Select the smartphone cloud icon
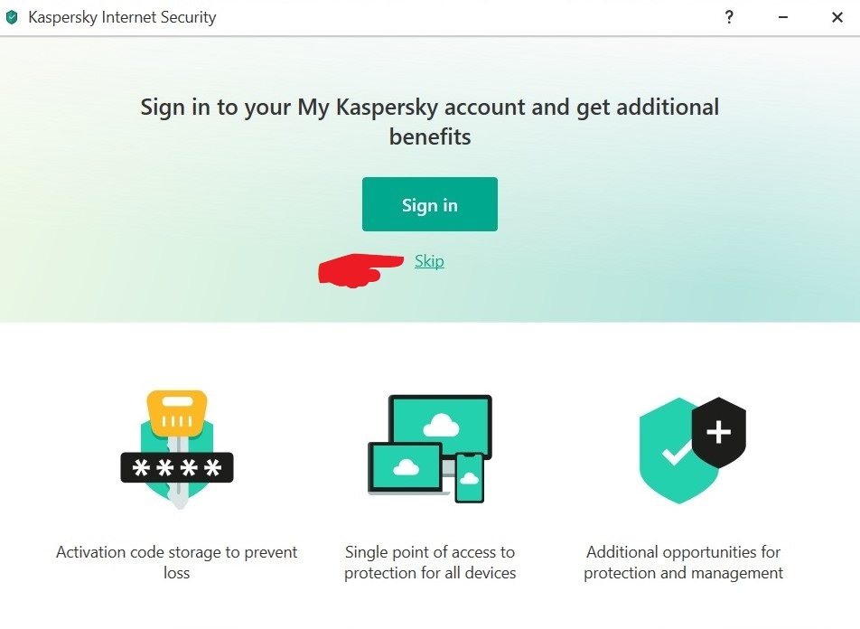This screenshot has height=629, width=860. (469, 477)
